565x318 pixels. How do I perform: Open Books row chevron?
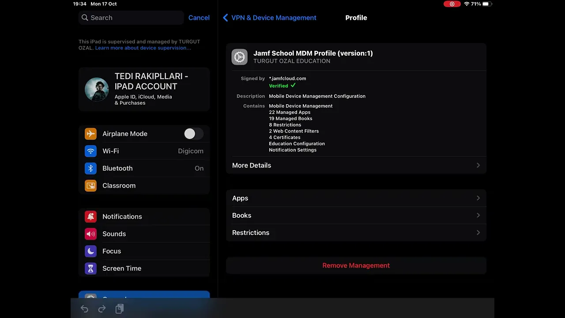click(478, 215)
